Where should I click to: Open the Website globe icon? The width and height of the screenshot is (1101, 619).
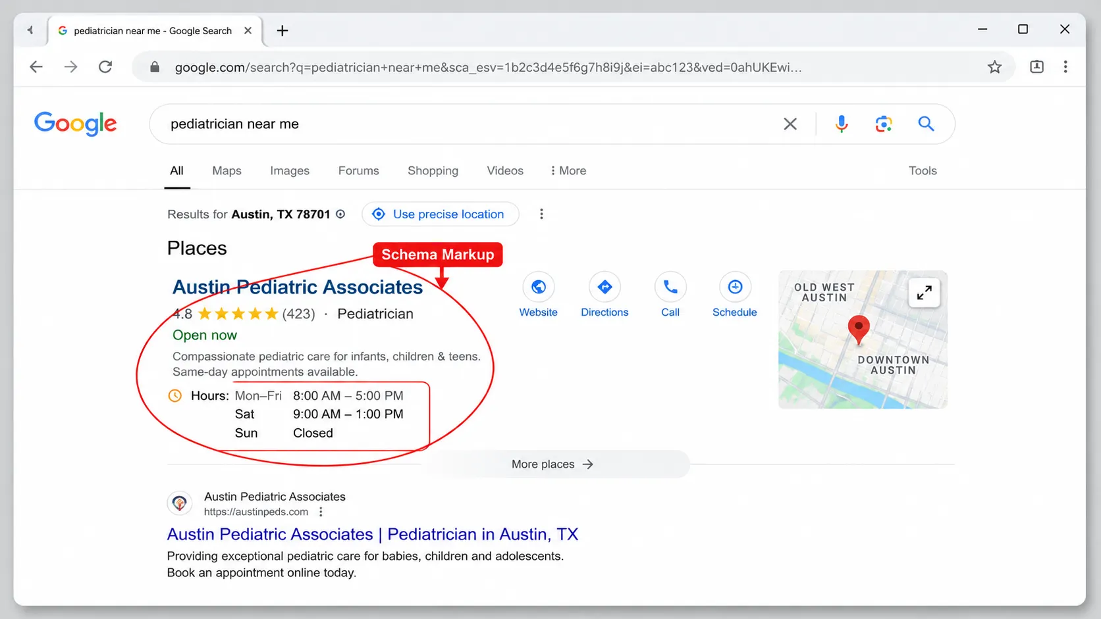pos(539,287)
